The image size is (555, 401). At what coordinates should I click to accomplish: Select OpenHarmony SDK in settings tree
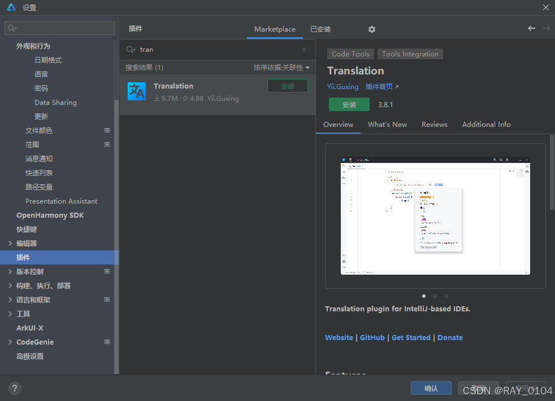(50, 215)
